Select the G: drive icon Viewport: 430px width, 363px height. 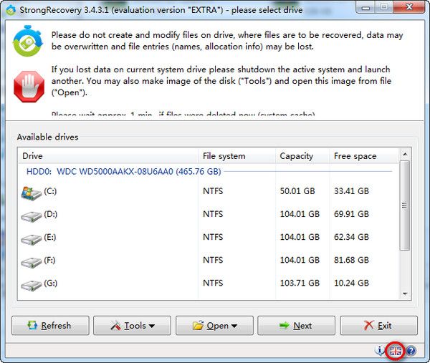(32, 284)
